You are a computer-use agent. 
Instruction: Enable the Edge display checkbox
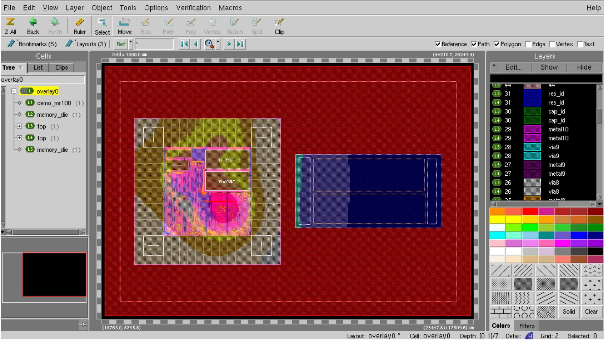[x=528, y=44]
